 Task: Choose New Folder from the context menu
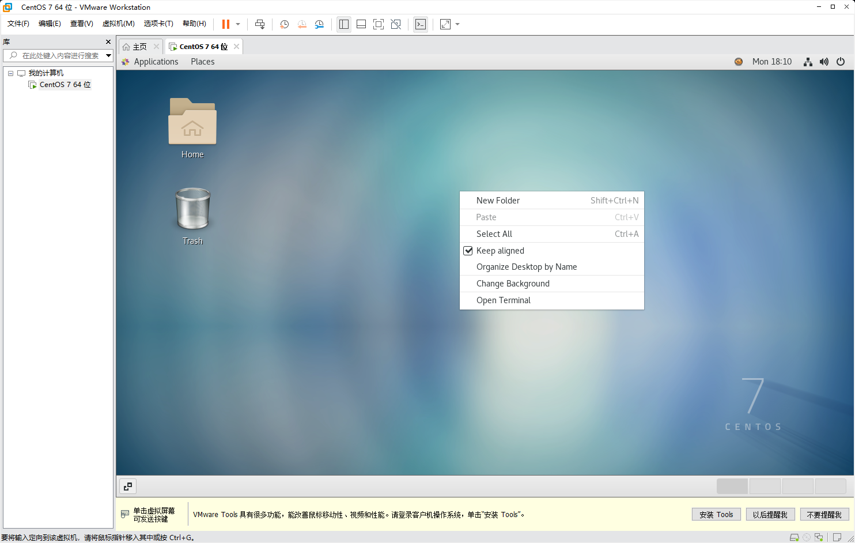[552, 201]
